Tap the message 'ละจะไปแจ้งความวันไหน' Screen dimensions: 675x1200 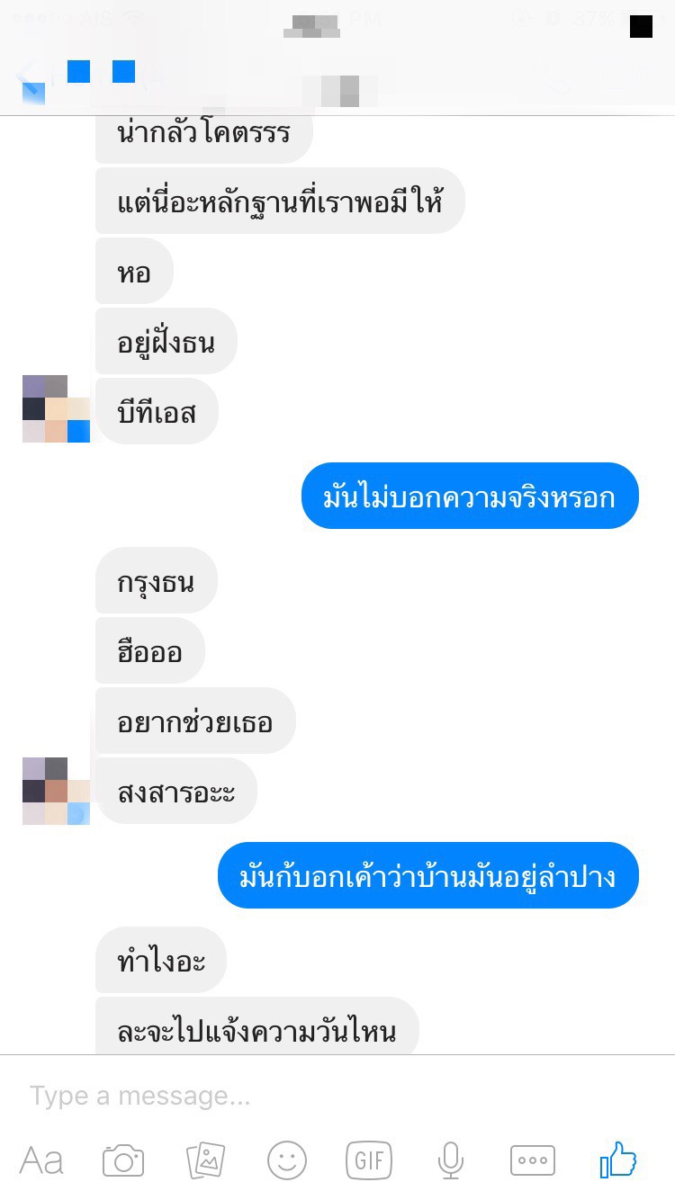coord(257,1025)
